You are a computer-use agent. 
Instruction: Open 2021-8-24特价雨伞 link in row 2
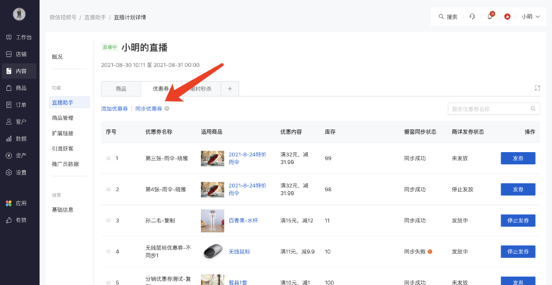[x=247, y=189]
